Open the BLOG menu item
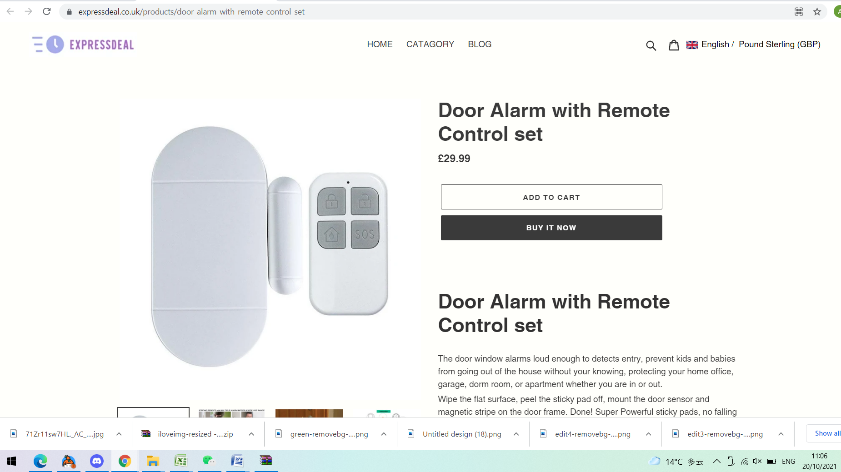 point(480,45)
